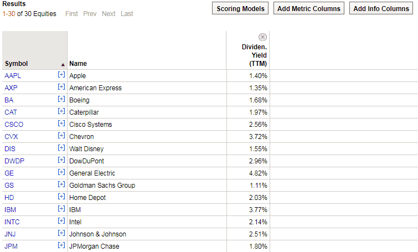This screenshot has height=252, width=418.
Task: Expand the JPM row plus icon
Action: (x=61, y=245)
